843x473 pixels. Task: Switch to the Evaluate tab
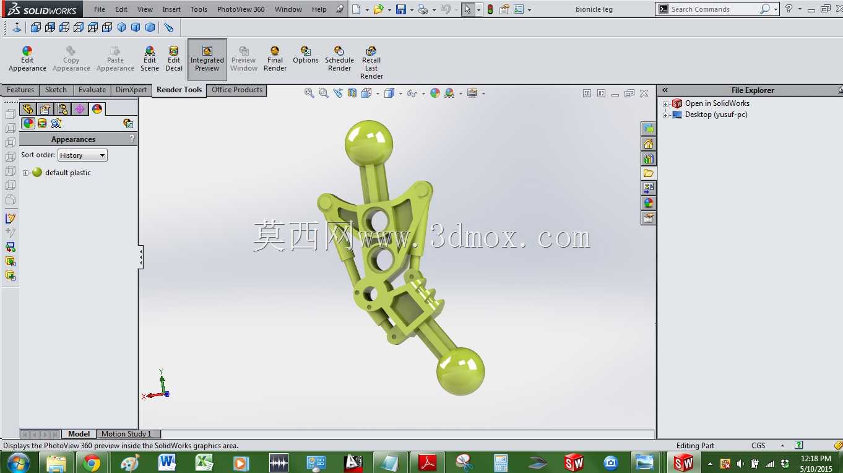[92, 90]
